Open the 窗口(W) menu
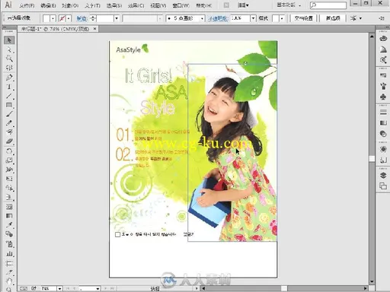 pos(181,5)
